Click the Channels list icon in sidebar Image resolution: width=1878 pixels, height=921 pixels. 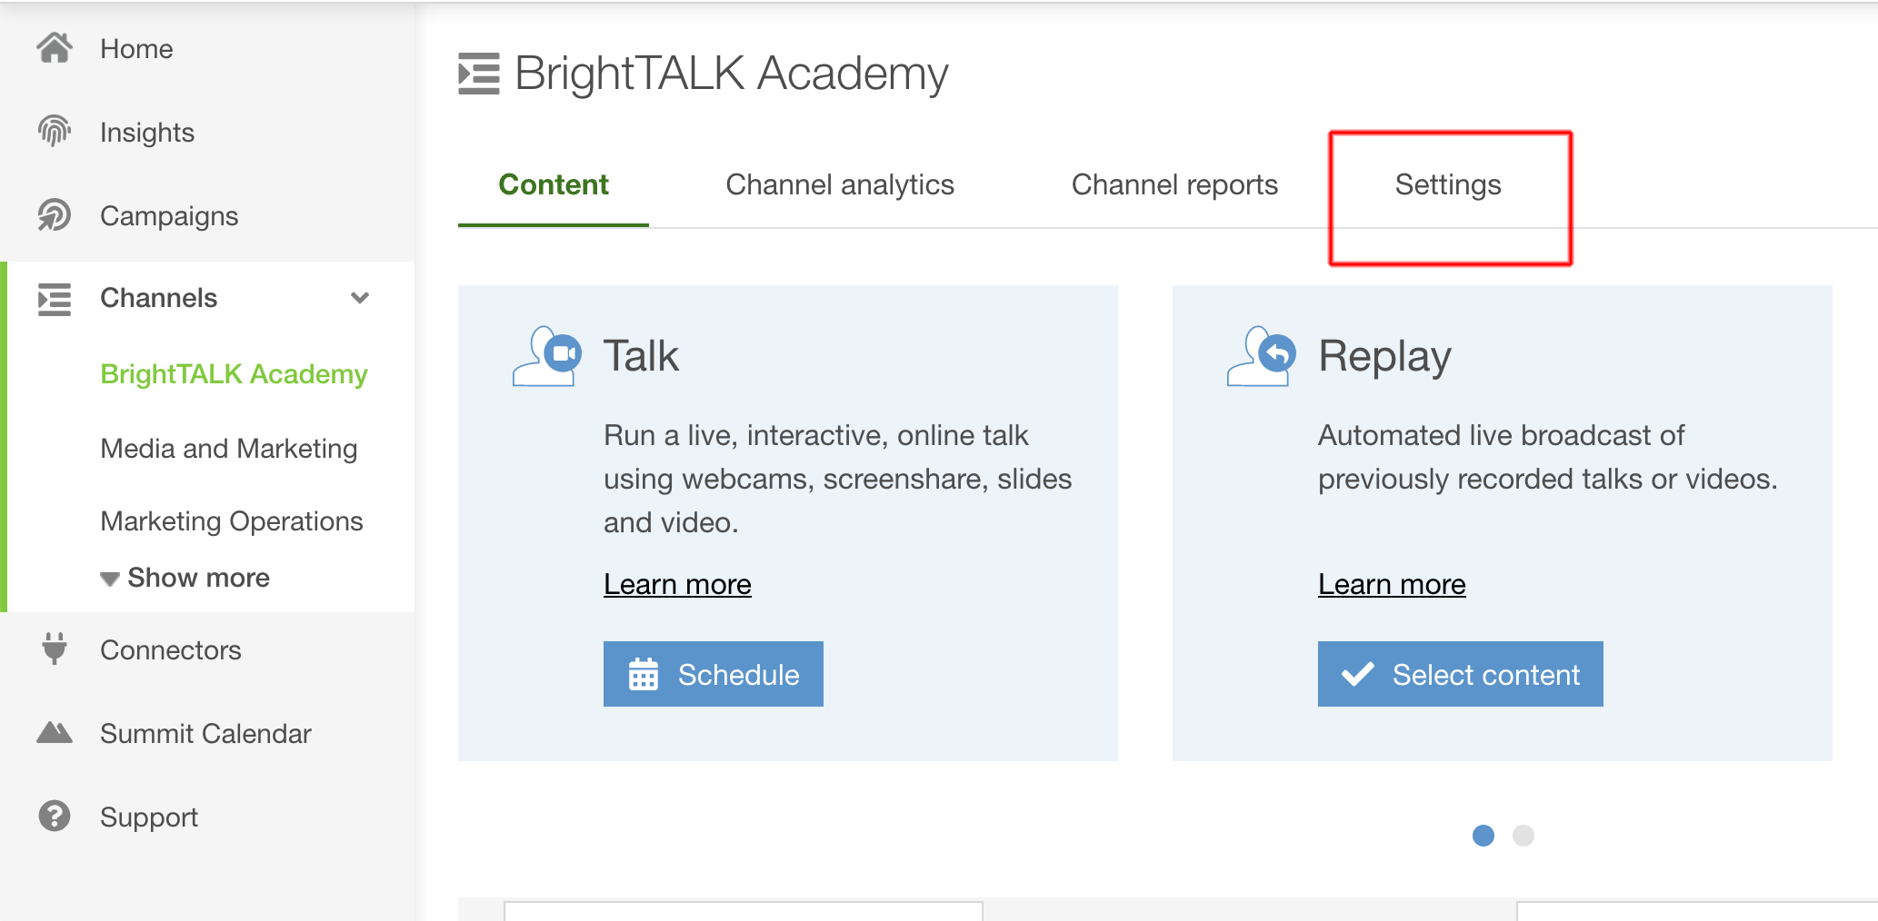click(55, 299)
